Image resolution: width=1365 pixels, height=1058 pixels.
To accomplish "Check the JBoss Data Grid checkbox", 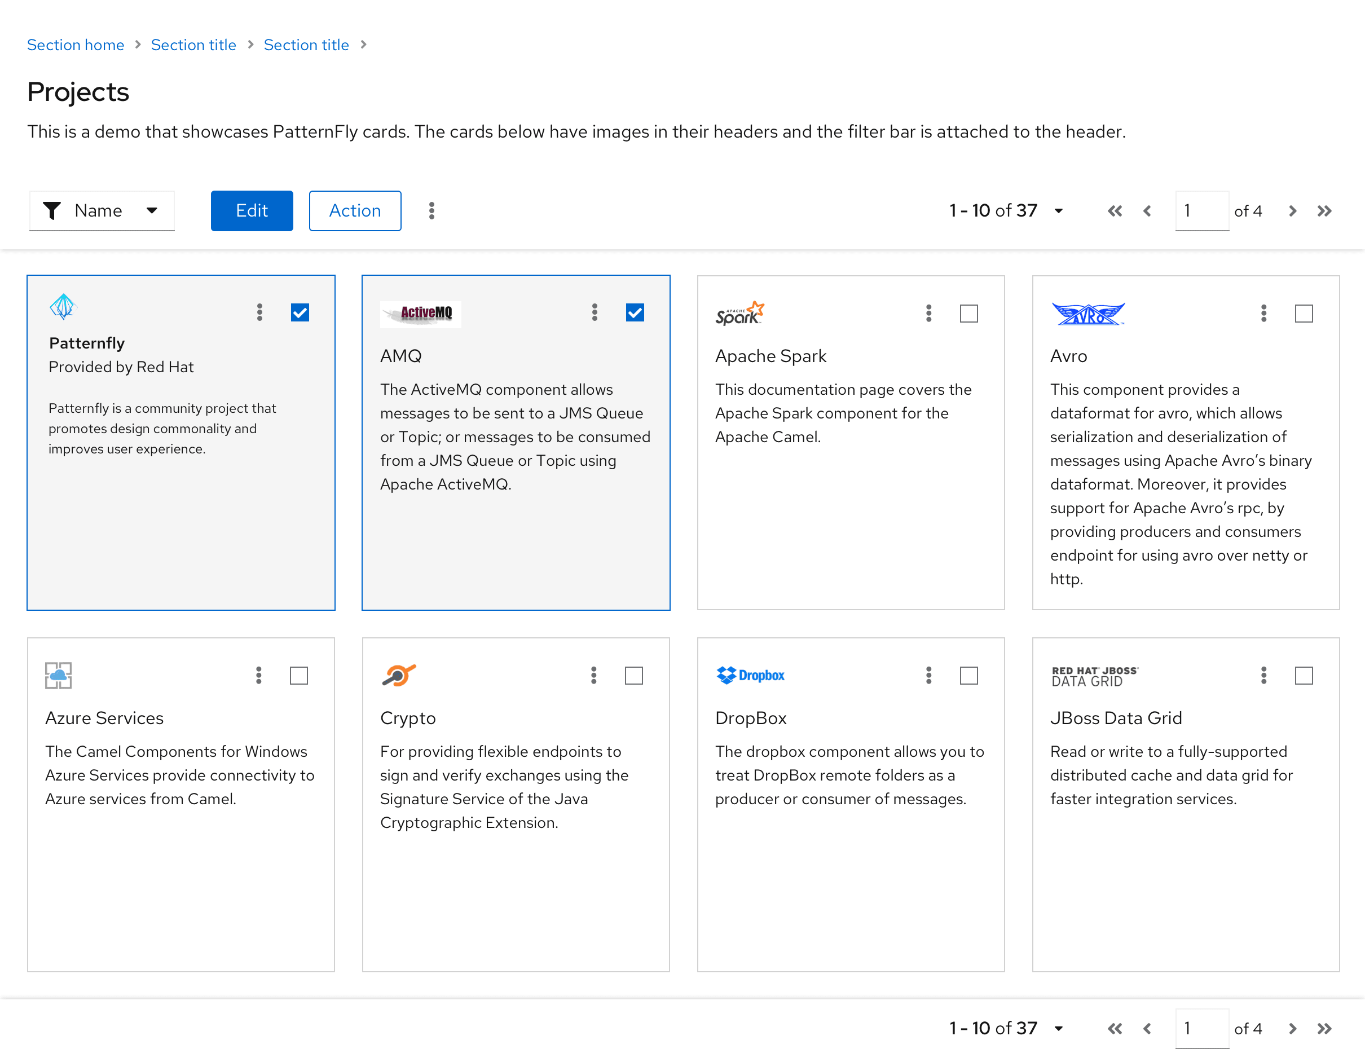I will (1304, 675).
